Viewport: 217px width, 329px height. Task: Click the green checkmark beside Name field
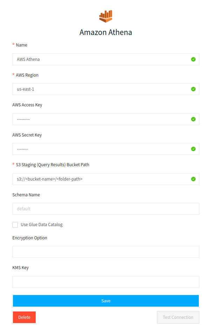click(193, 59)
